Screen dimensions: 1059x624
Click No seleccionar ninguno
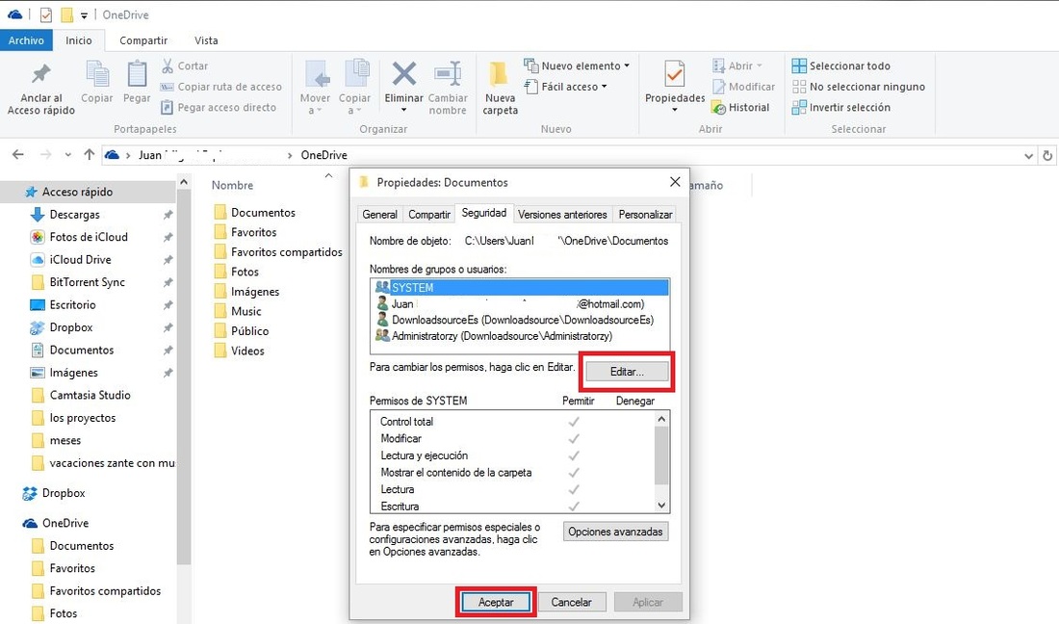point(859,87)
